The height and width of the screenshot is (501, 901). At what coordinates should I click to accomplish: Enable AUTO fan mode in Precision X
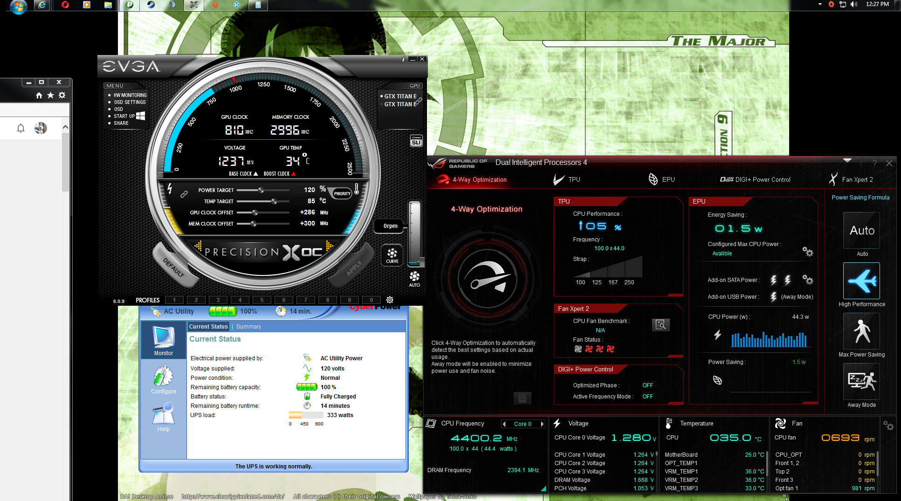[x=414, y=279]
